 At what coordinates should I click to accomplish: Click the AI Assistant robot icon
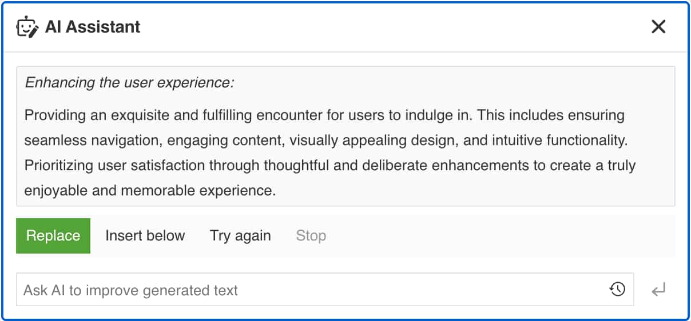(27, 27)
